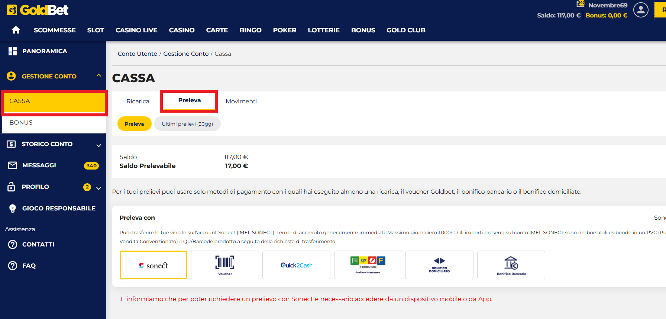Screen dimensions: 666x319
Task: Open Poker in top navigation
Action: [285, 30]
